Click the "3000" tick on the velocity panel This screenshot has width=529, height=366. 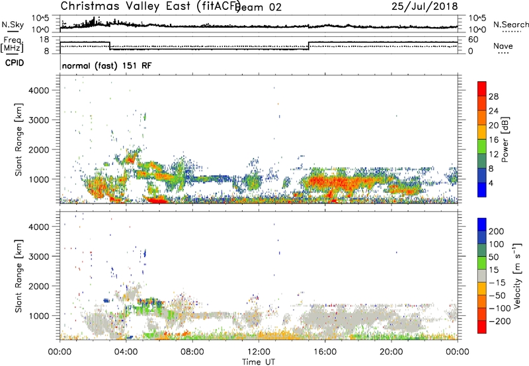point(39,256)
